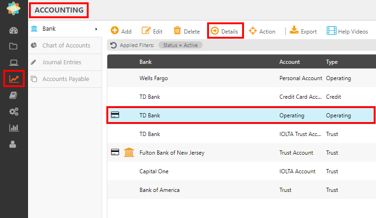Click the Export download icon
The width and height of the screenshot is (376, 218).
[294, 30]
